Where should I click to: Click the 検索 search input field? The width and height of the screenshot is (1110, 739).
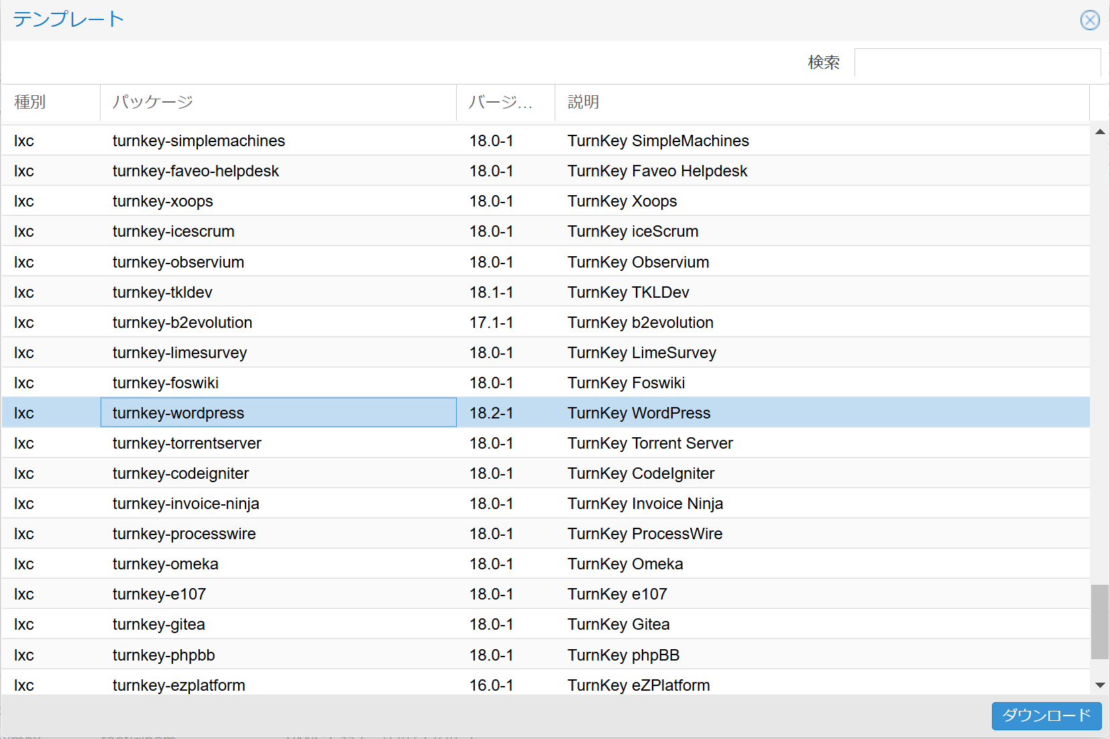click(x=977, y=62)
